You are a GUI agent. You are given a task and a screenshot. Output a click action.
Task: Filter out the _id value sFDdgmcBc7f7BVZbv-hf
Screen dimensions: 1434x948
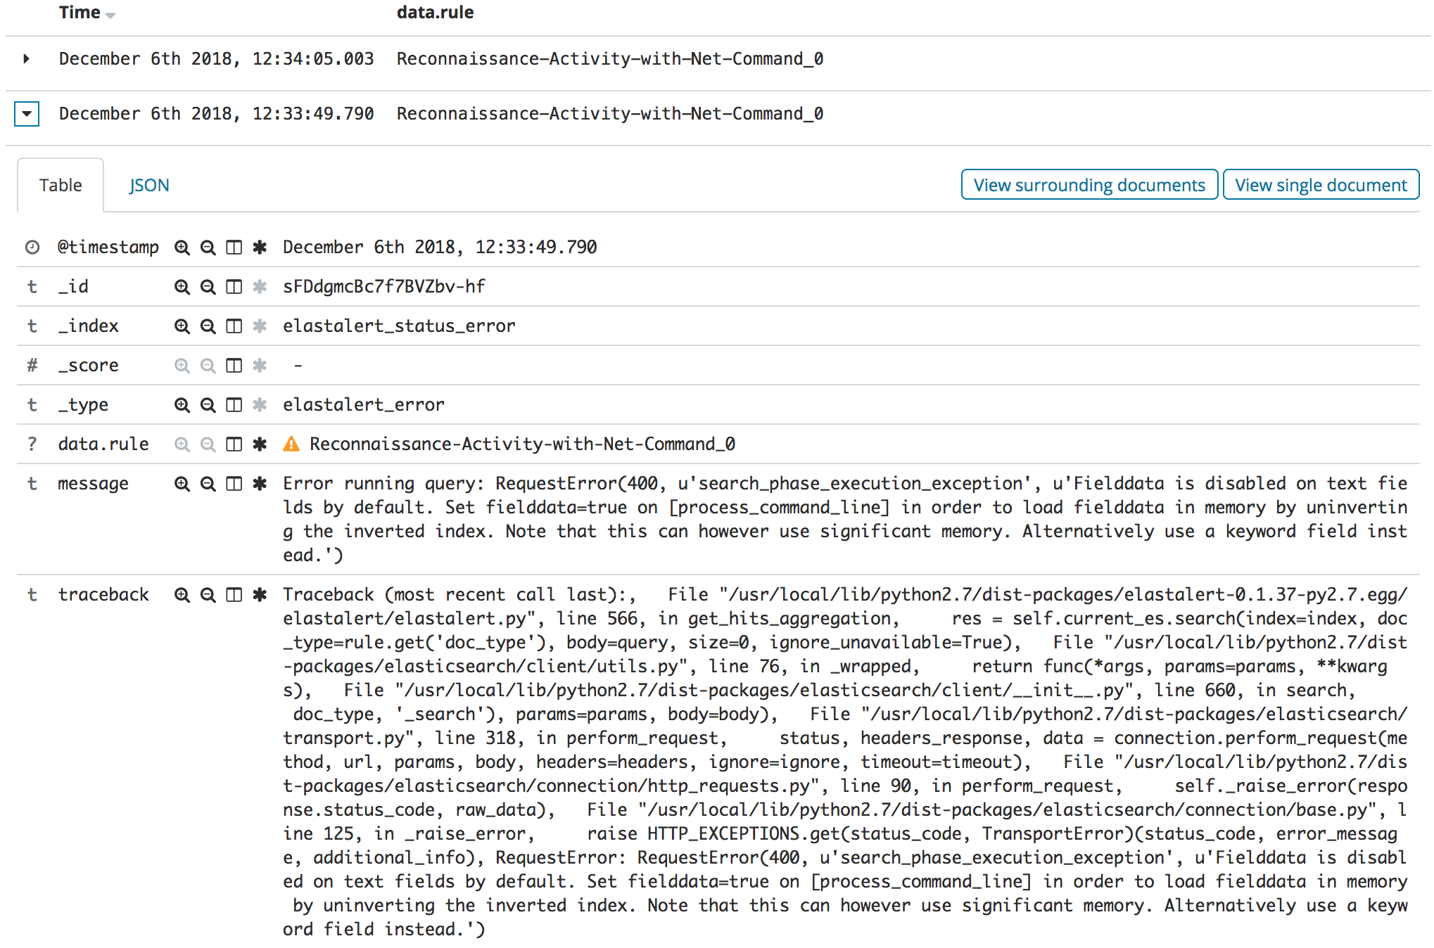[207, 286]
